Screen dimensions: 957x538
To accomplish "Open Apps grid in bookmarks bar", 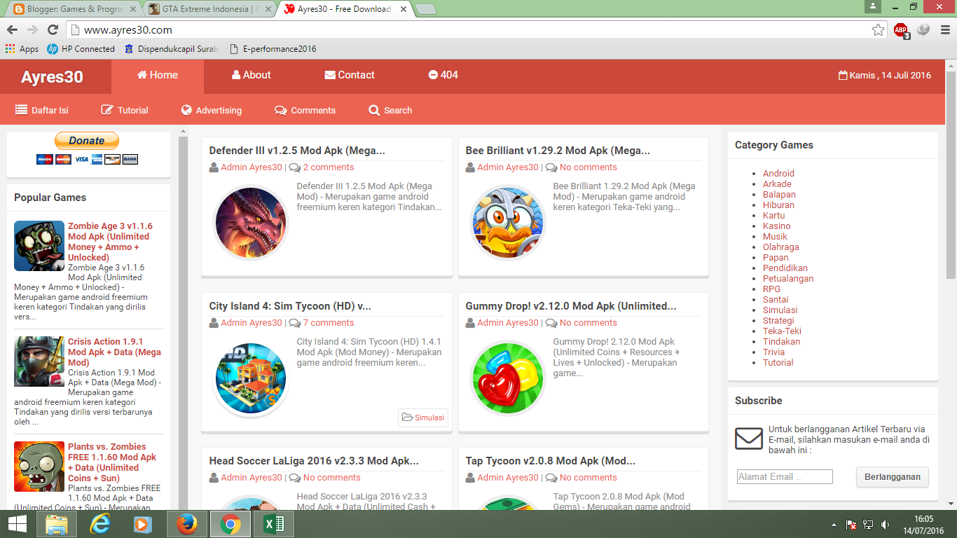I will (22, 49).
